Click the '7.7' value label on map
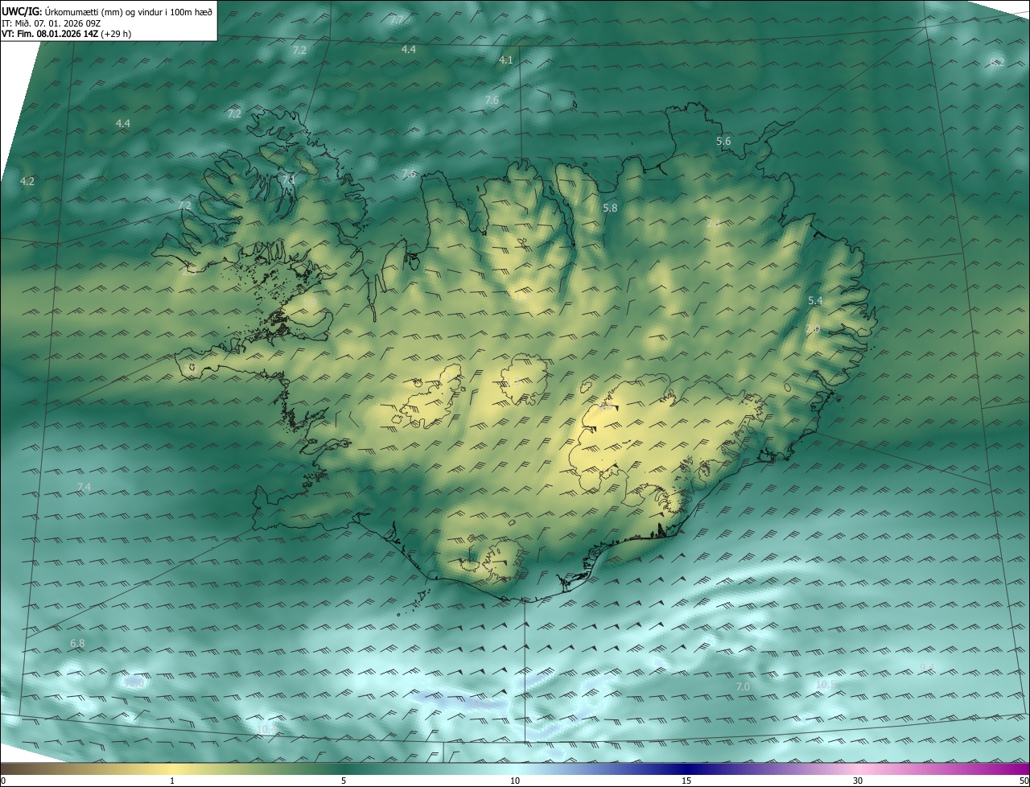 pyautogui.click(x=397, y=19)
